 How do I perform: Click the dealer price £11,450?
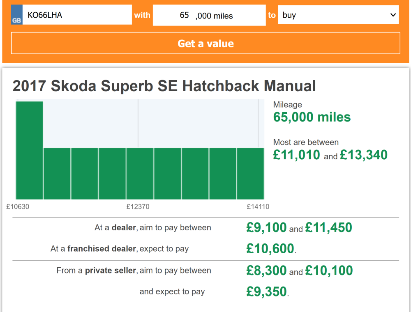click(x=329, y=227)
